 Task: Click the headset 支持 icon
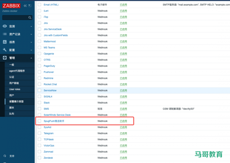click(5, 156)
